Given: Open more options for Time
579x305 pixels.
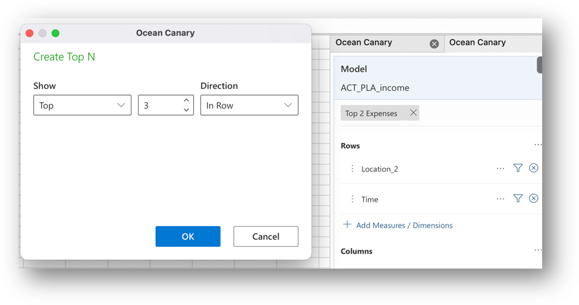Looking at the screenshot, I should [501, 199].
